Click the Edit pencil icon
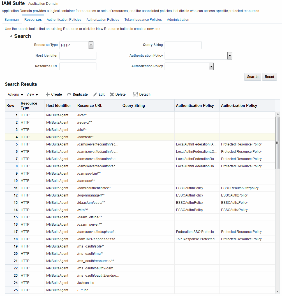This screenshot has height=296, width=282. (x=95, y=94)
